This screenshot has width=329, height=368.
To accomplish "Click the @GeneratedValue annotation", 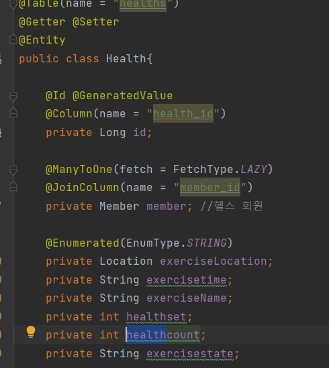I will (123, 96).
